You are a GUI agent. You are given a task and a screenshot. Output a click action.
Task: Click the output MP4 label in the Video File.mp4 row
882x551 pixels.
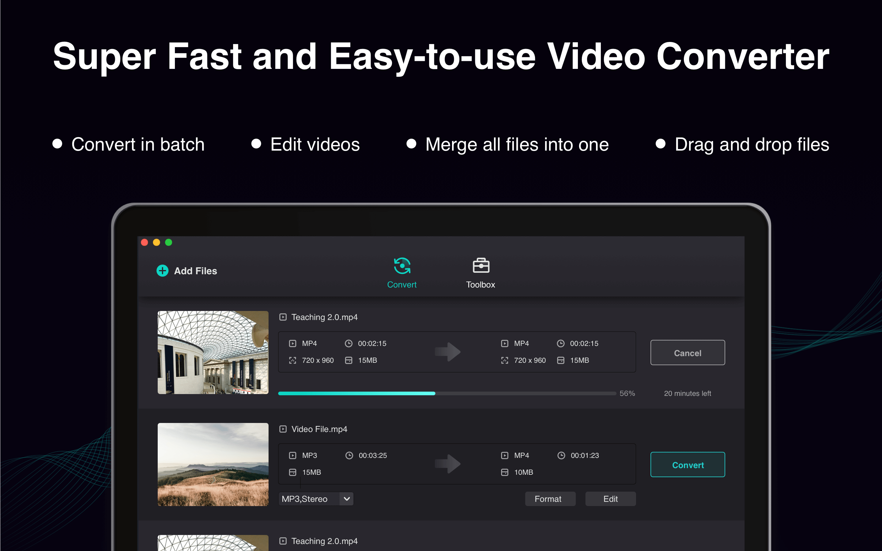522,455
